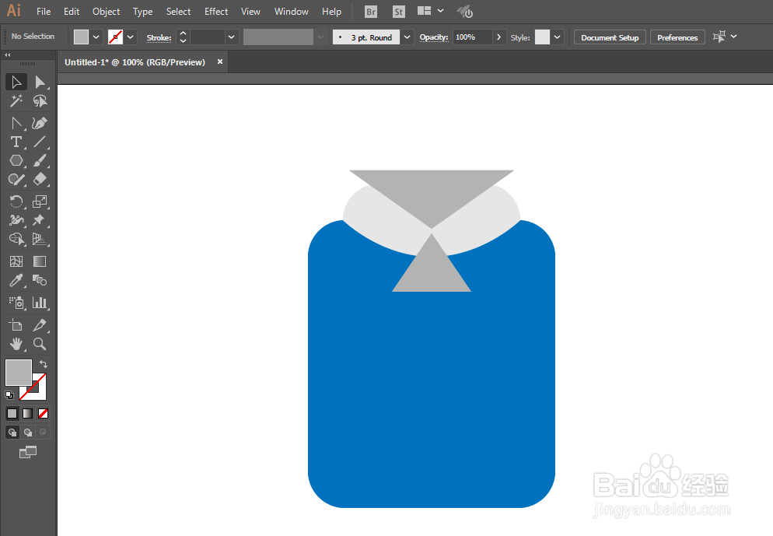Open the fill color dropdown in control bar
Viewport: 773px width, 536px height.
(x=96, y=37)
